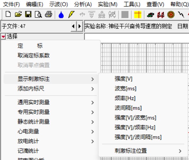This screenshot has height=160, width=189.
Task: Open the 工具(L) menu
Action: pos(132,4)
